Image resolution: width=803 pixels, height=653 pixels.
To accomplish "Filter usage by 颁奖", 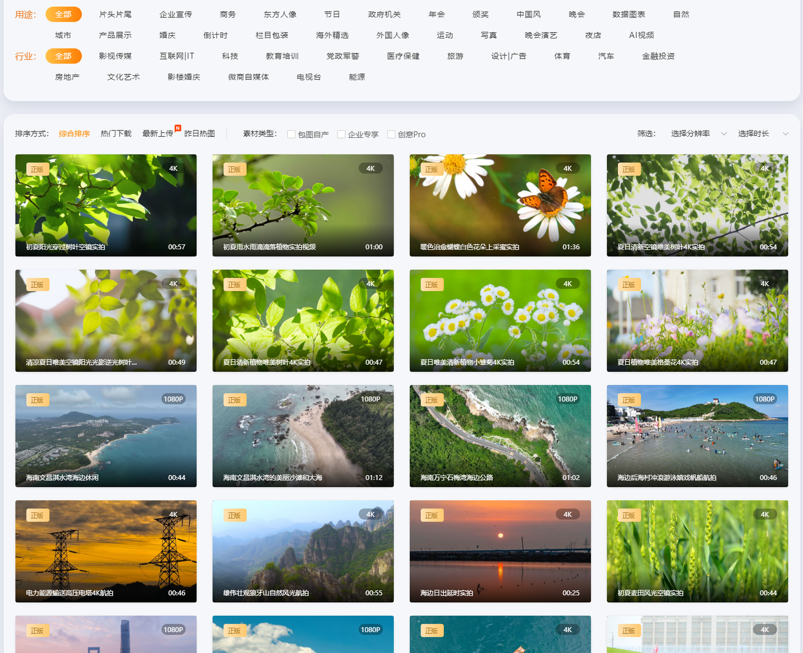I will [x=480, y=14].
